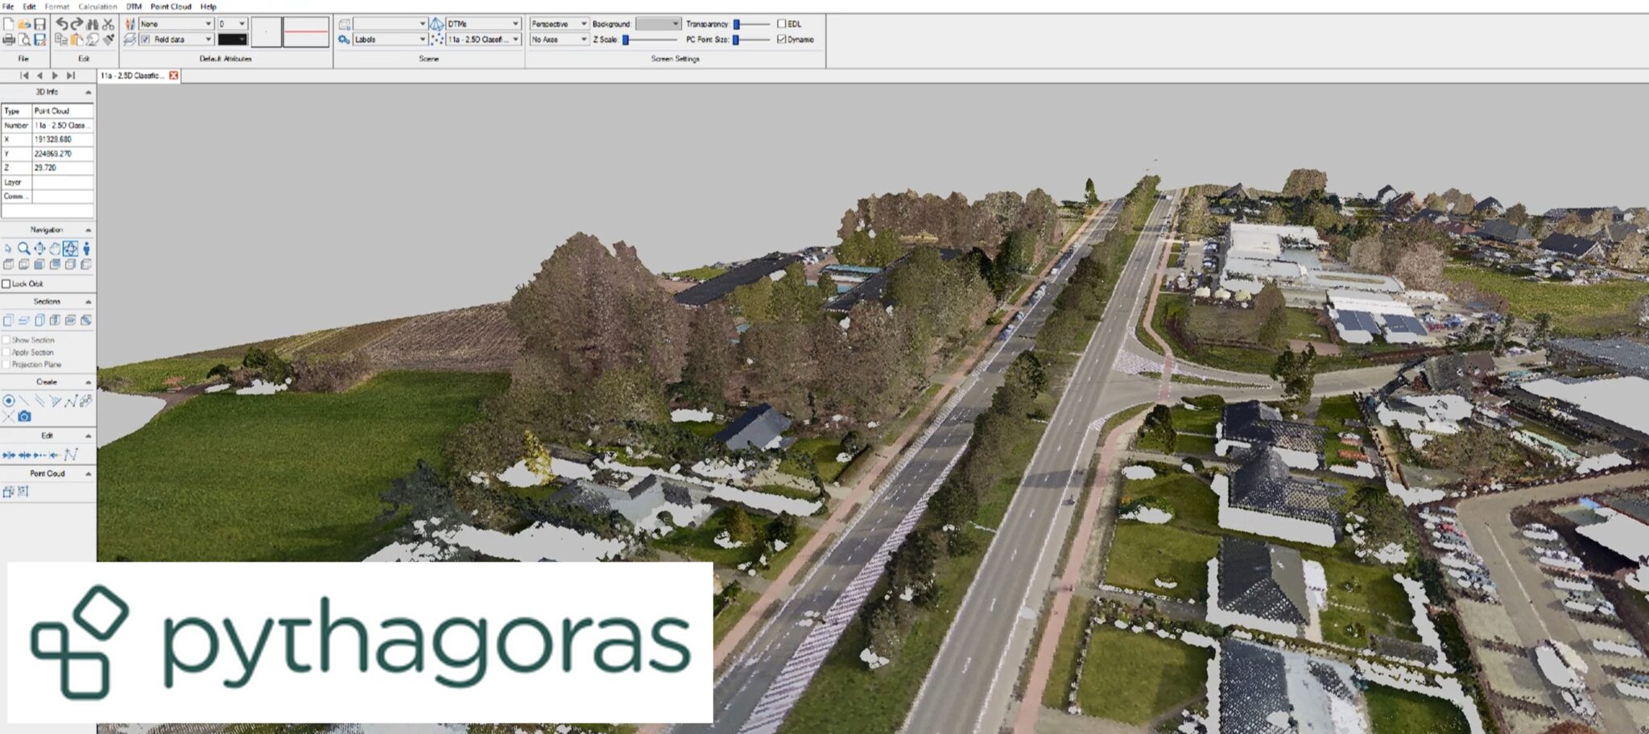Viewport: 1649px width, 734px height.
Task: Collapse the Navigation panel
Action: click(88, 229)
